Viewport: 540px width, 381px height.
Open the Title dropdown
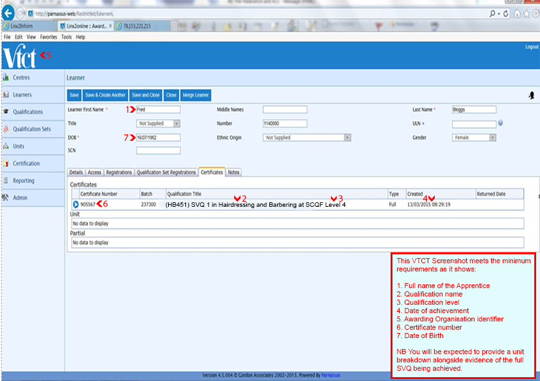(x=158, y=124)
